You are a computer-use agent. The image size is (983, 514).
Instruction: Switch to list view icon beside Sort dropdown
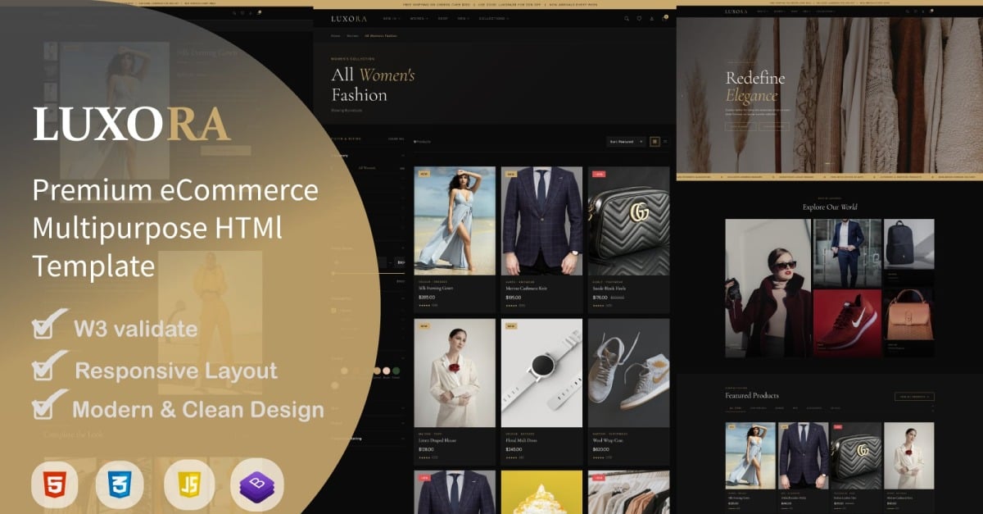(x=665, y=142)
